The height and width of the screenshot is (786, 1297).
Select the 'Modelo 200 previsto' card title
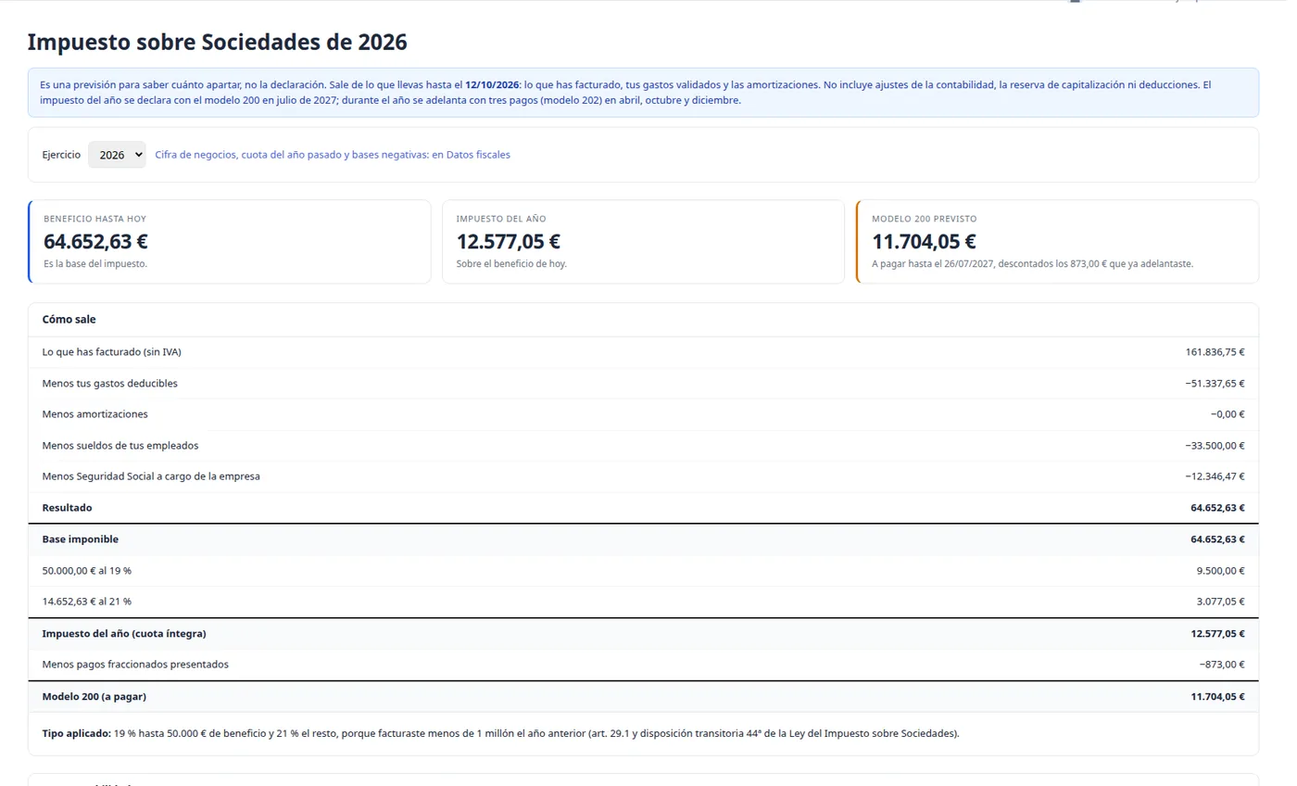tap(924, 219)
